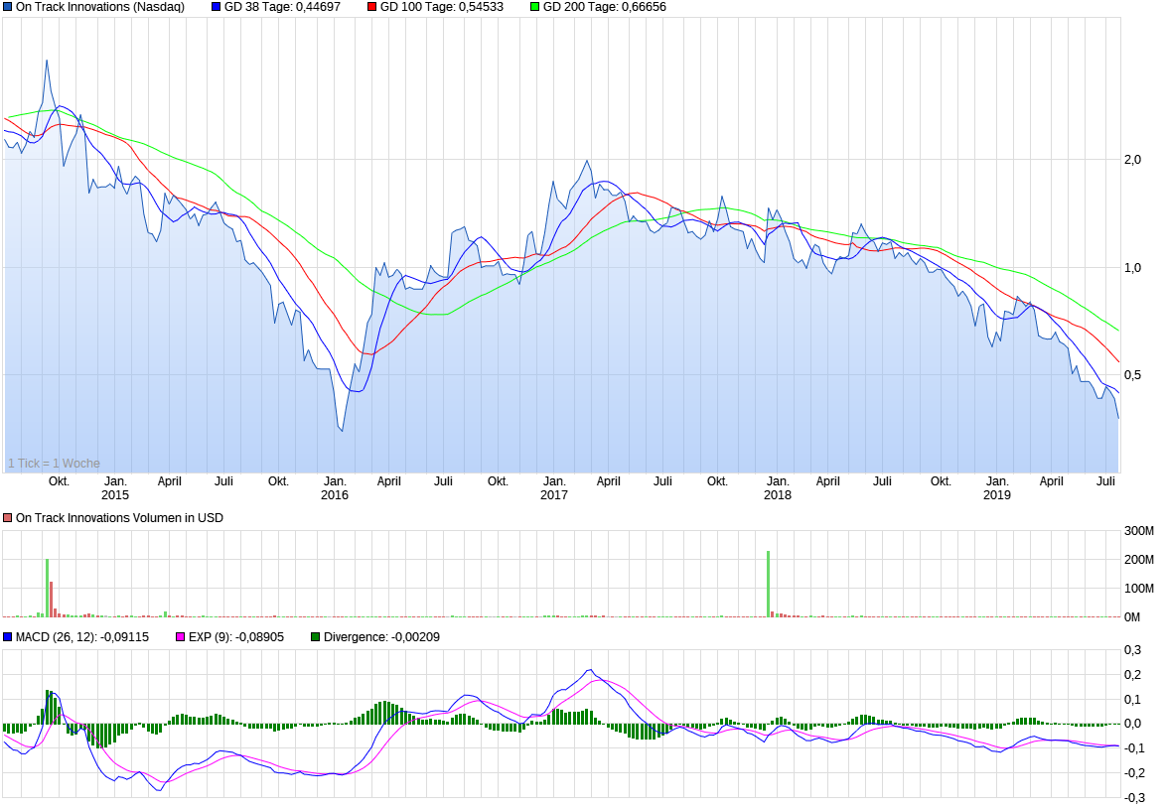Click the '-0,1' MACD axis label
The height and width of the screenshot is (809, 1167).
tap(1132, 748)
